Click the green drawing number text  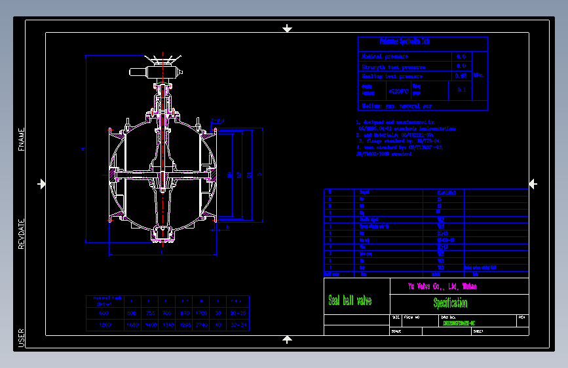click(459, 323)
